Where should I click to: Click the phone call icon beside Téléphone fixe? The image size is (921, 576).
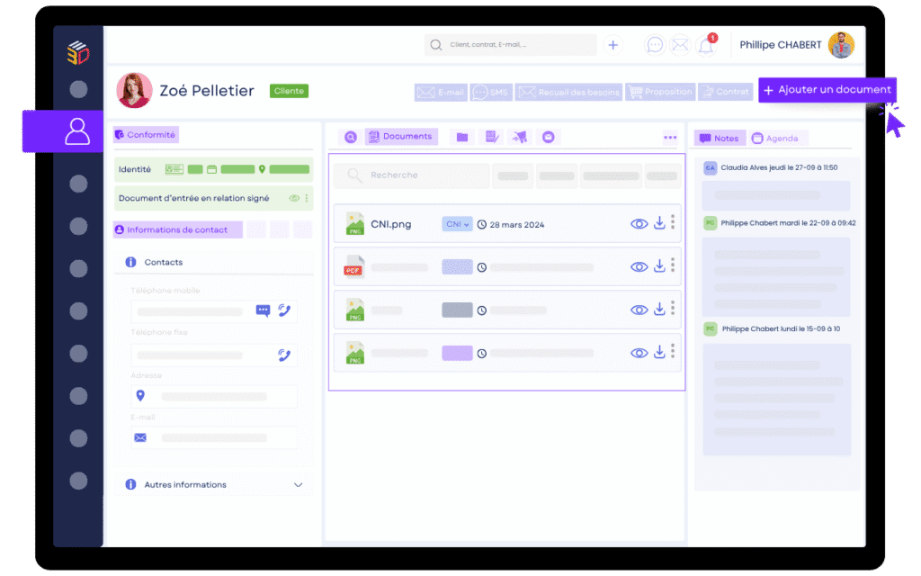pyautogui.click(x=285, y=355)
